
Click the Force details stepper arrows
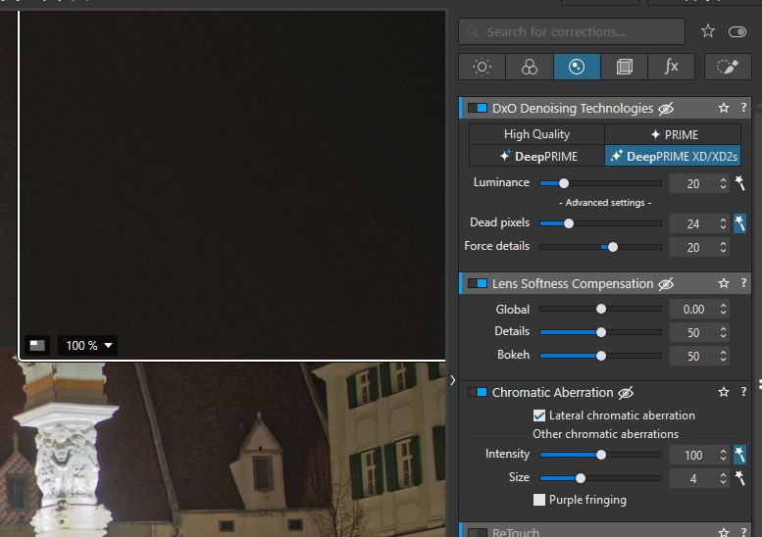pyautogui.click(x=723, y=247)
